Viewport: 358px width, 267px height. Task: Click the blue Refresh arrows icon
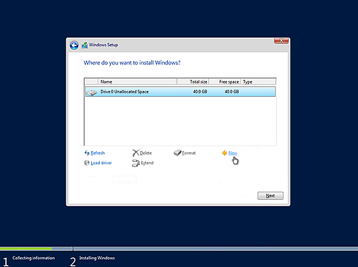(87, 153)
